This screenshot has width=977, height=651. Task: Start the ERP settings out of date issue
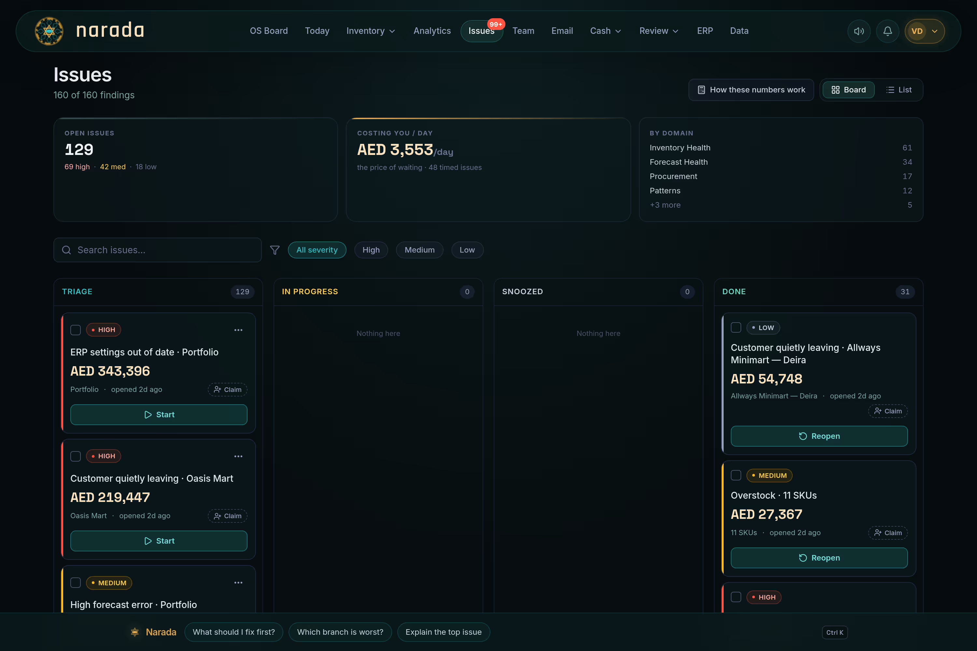(x=159, y=415)
